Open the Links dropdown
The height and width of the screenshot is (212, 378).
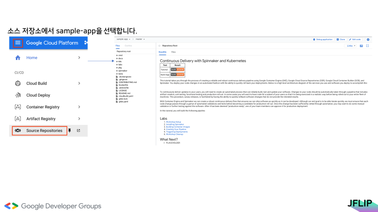pyautogui.click(x=351, y=46)
